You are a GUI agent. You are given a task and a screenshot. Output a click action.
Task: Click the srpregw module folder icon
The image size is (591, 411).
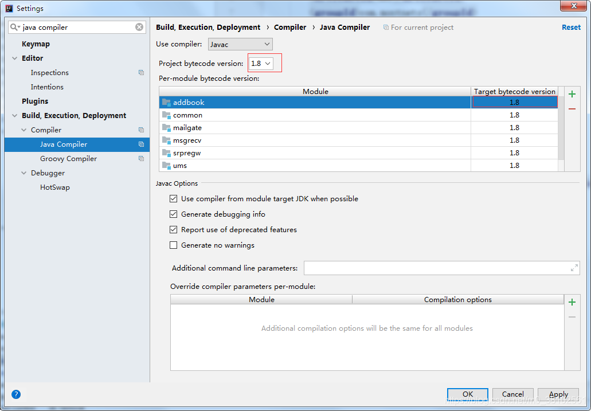point(166,152)
